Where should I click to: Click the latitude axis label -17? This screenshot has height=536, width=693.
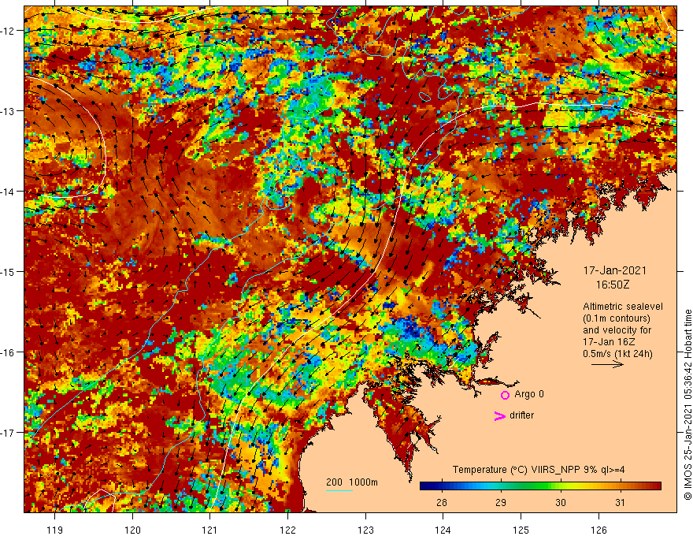tap(8, 432)
